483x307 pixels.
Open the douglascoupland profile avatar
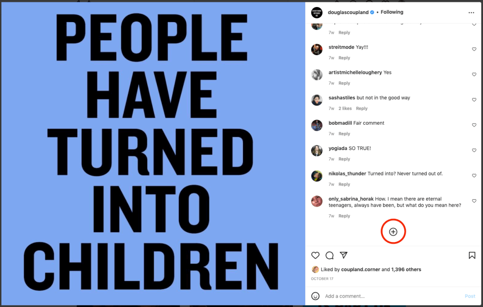tap(317, 13)
